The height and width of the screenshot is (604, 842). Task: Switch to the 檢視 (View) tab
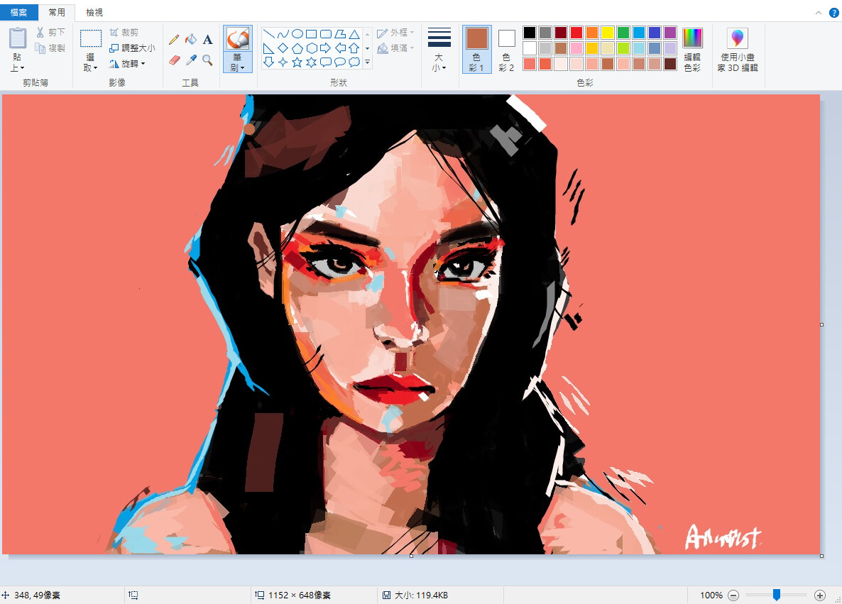pyautogui.click(x=94, y=12)
